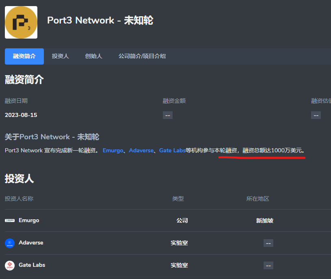Click the dash value under 融资金额
This screenshot has width=331, height=279.
pyautogui.click(x=168, y=115)
